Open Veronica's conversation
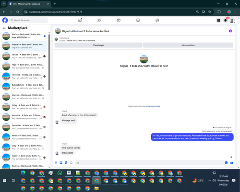Image resolution: width=240 pixels, height=192 pixels. (x=24, y=117)
